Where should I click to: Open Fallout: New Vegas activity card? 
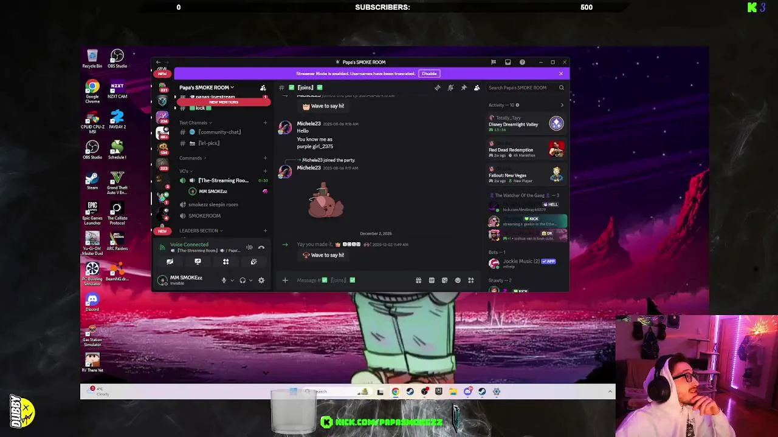tap(526, 175)
